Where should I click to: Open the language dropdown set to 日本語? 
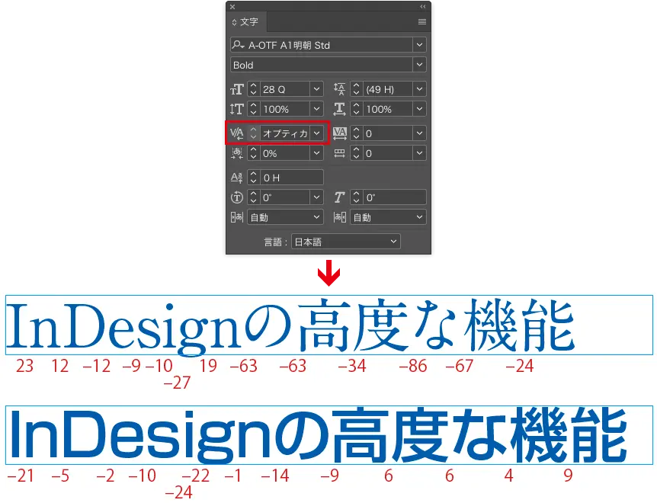pyautogui.click(x=347, y=242)
